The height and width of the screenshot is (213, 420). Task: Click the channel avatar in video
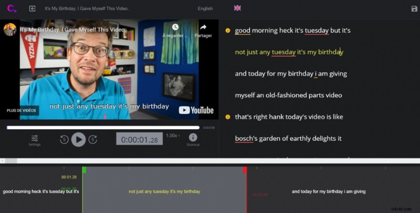pyautogui.click(x=10, y=29)
